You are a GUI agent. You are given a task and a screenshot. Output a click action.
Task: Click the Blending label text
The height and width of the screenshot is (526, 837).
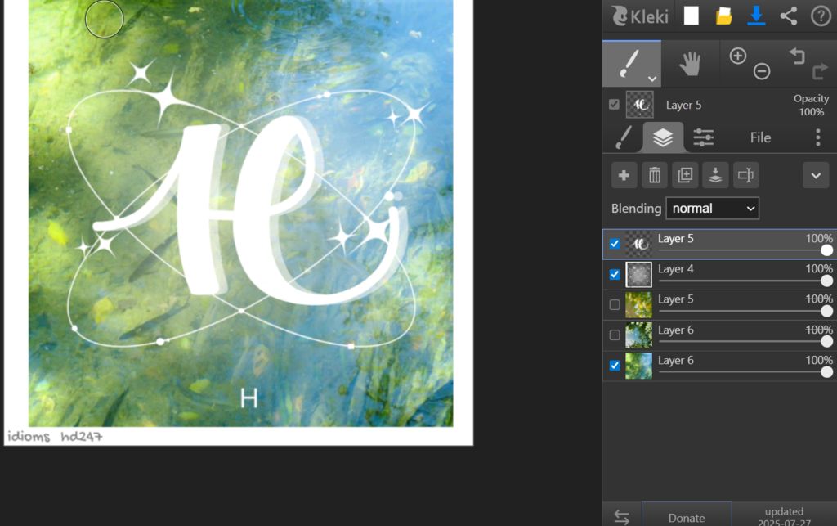[x=636, y=209]
